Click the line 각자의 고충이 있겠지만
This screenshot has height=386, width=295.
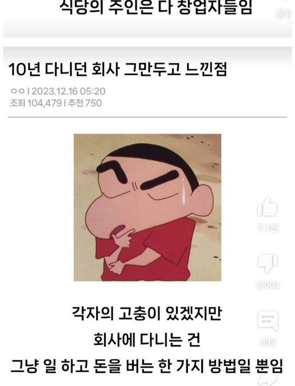(x=147, y=314)
